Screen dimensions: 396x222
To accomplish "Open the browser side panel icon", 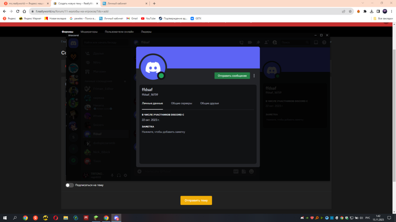I will coord(378,11).
